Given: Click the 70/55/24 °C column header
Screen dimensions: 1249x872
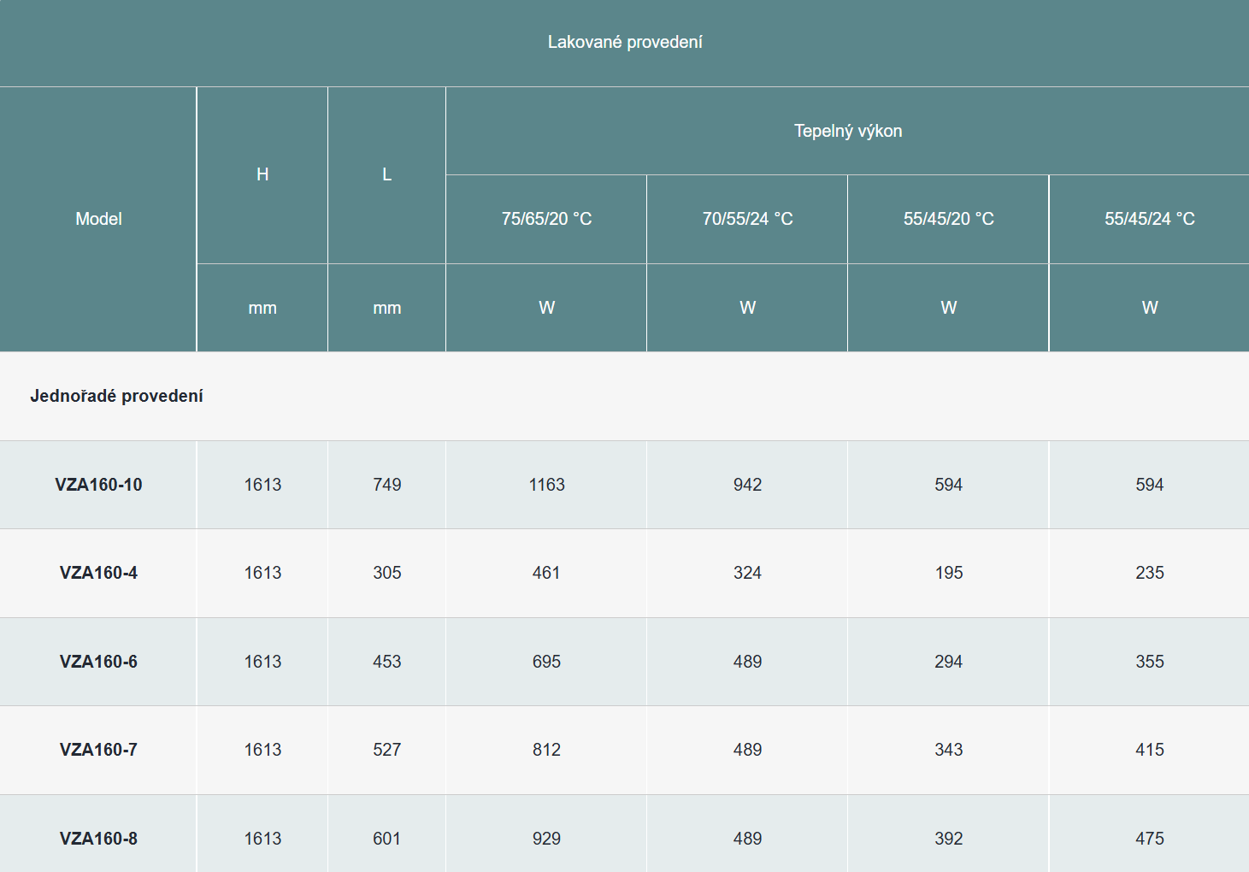Looking at the screenshot, I should tap(747, 219).
